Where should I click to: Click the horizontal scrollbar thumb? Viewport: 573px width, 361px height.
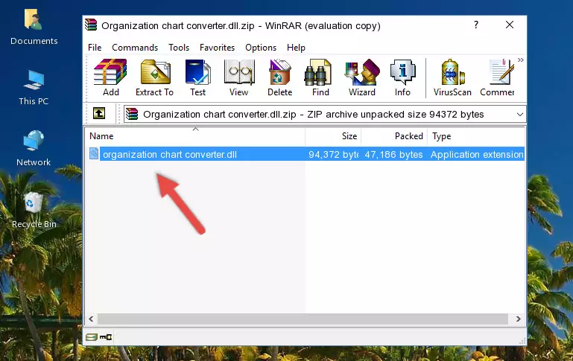point(304,319)
